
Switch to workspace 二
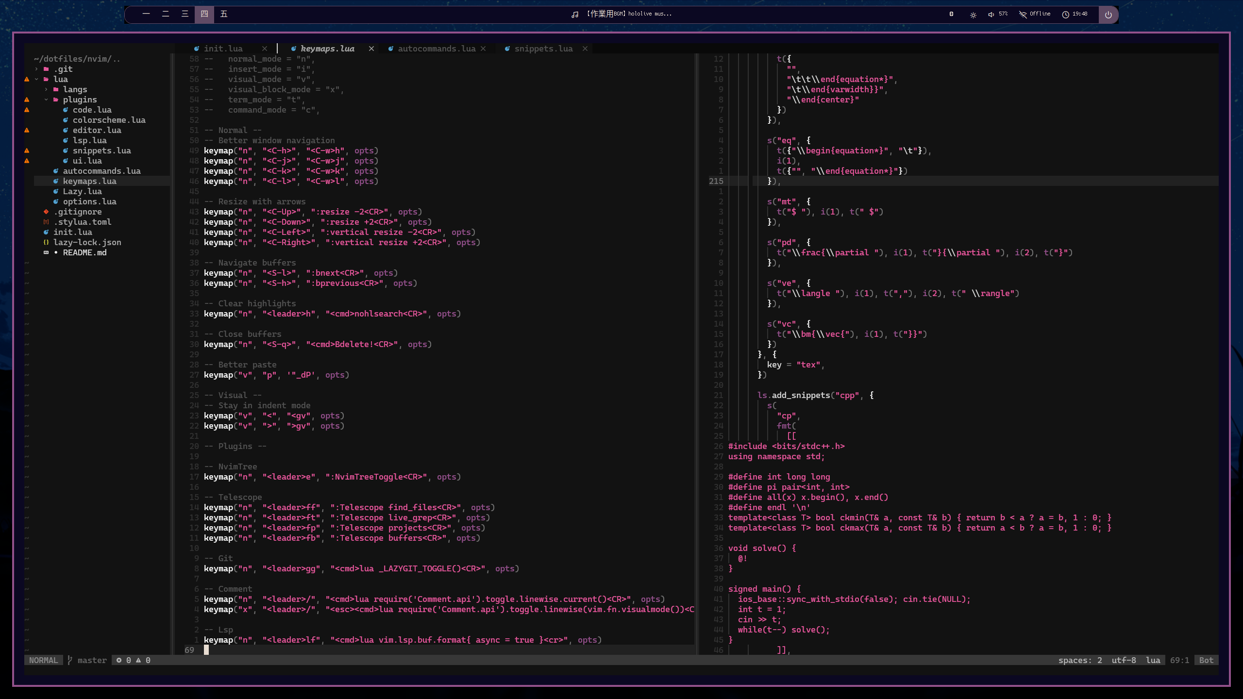pos(166,14)
